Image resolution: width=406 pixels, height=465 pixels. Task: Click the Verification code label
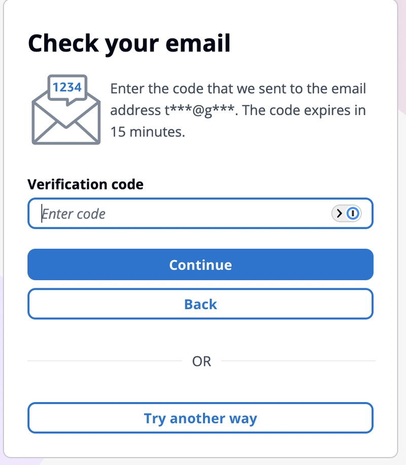click(85, 184)
